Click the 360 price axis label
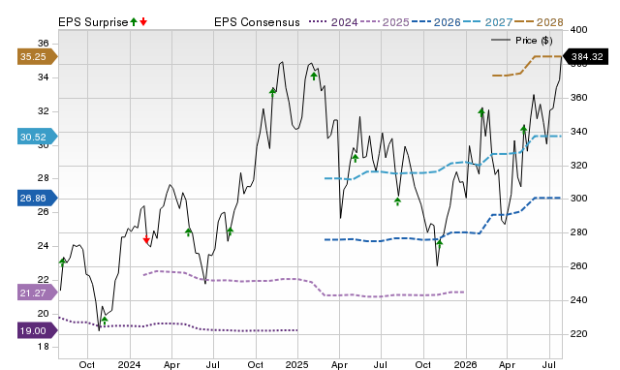 (579, 97)
